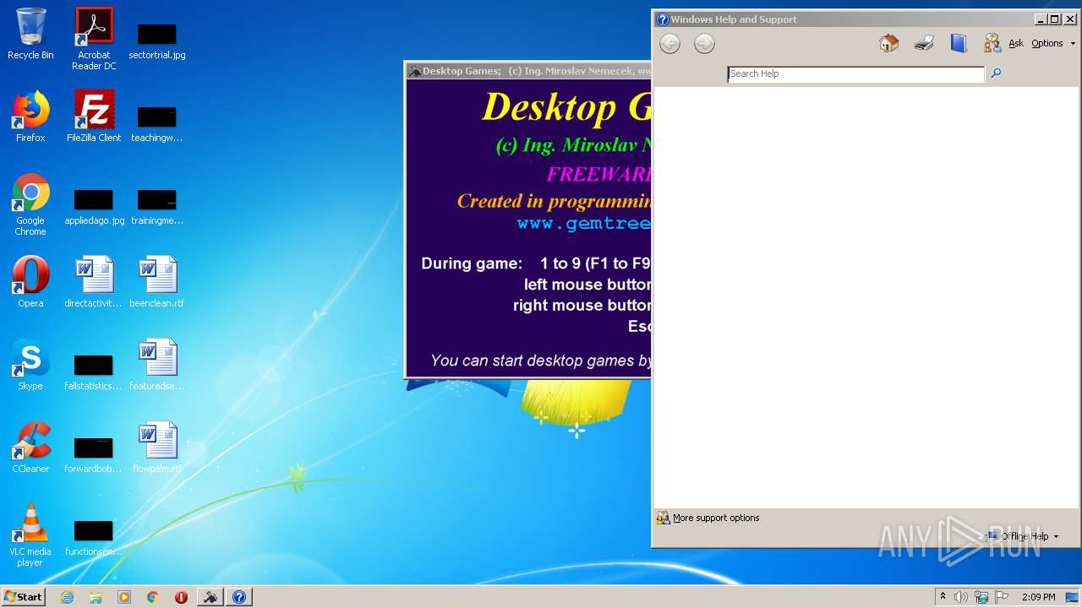Click the magnifier Search Help button
Viewport: 1082px width, 608px height.
click(x=996, y=73)
